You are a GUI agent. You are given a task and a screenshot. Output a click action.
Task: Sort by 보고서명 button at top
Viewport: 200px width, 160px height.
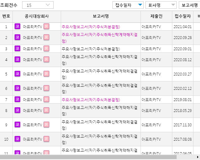tap(189, 5)
